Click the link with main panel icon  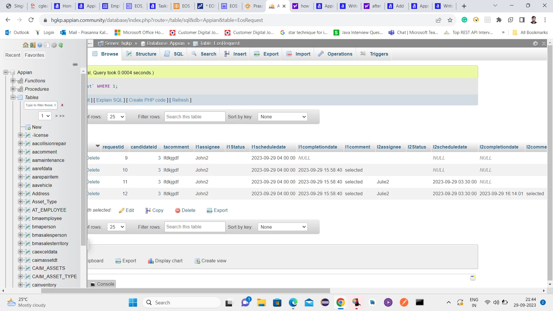(75, 65)
